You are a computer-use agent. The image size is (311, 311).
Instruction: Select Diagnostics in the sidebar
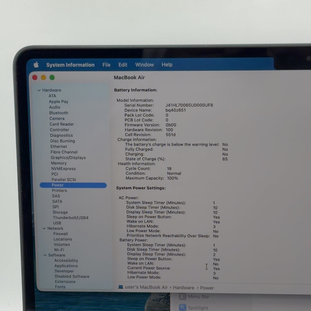(61, 135)
